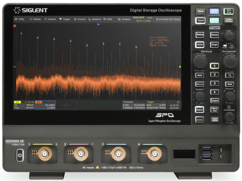Toggle the Roll mode button
The width and height of the screenshot is (242, 181).
(229, 84)
